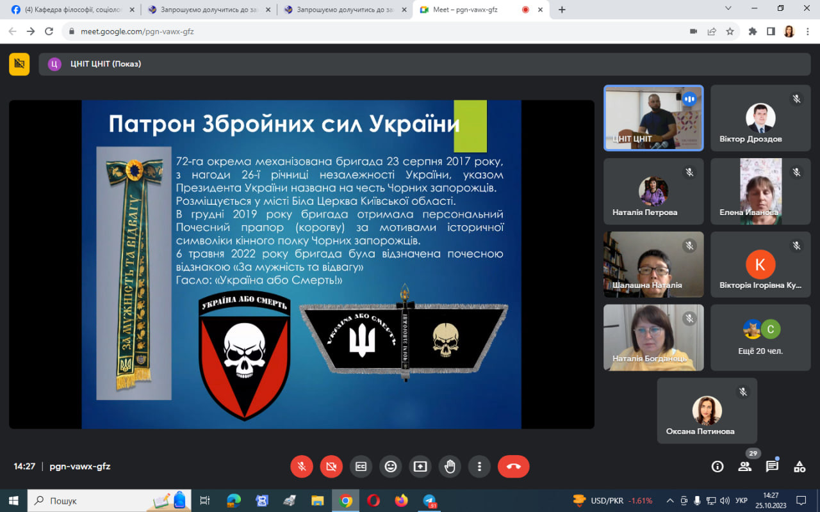The height and width of the screenshot is (512, 820).
Task: Share this page from the address bar
Action: 712,31
